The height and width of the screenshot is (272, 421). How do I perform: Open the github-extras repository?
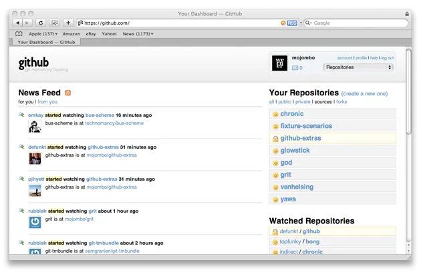[301, 138]
